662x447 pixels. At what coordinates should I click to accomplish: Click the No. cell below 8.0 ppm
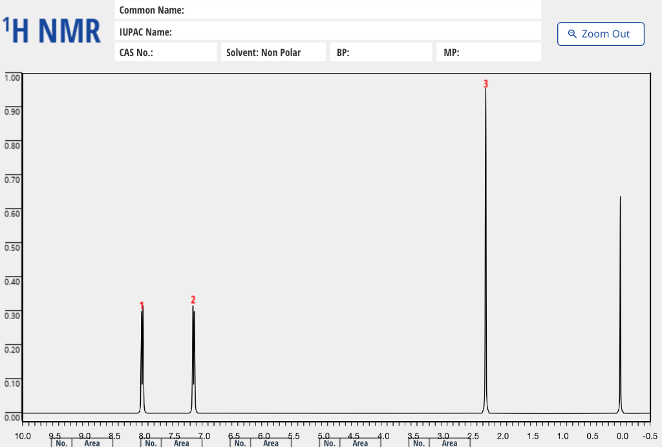click(x=151, y=443)
